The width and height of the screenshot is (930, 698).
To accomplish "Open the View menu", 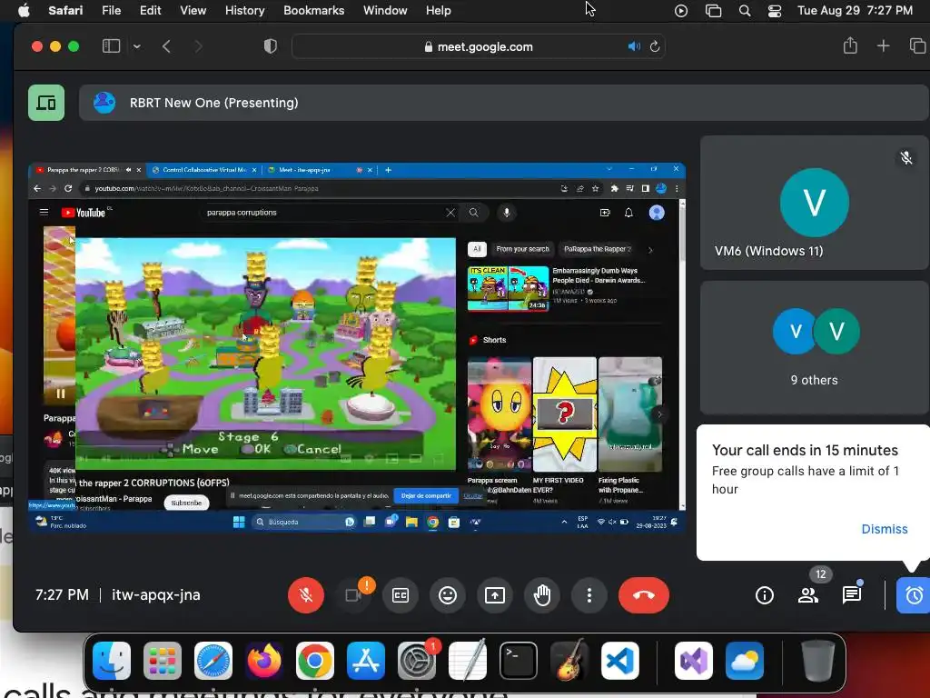I will 193,10.
